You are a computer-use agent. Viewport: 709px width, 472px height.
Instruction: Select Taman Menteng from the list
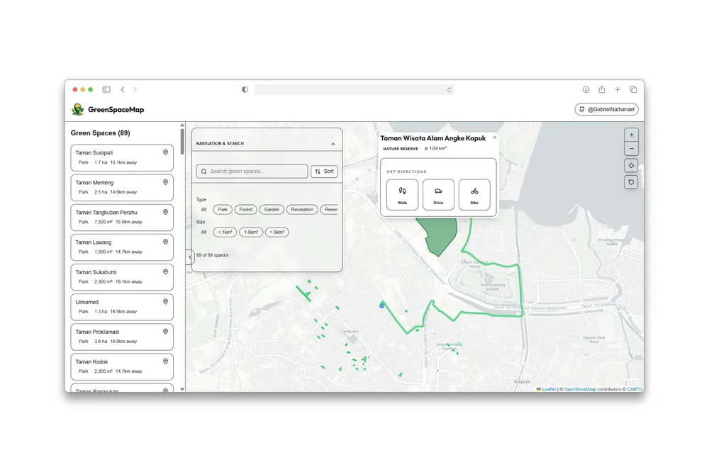122,187
